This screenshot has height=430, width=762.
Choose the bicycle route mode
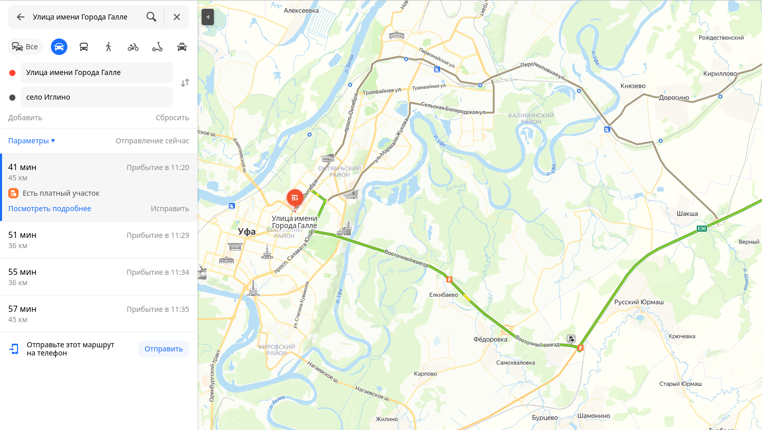(x=133, y=47)
